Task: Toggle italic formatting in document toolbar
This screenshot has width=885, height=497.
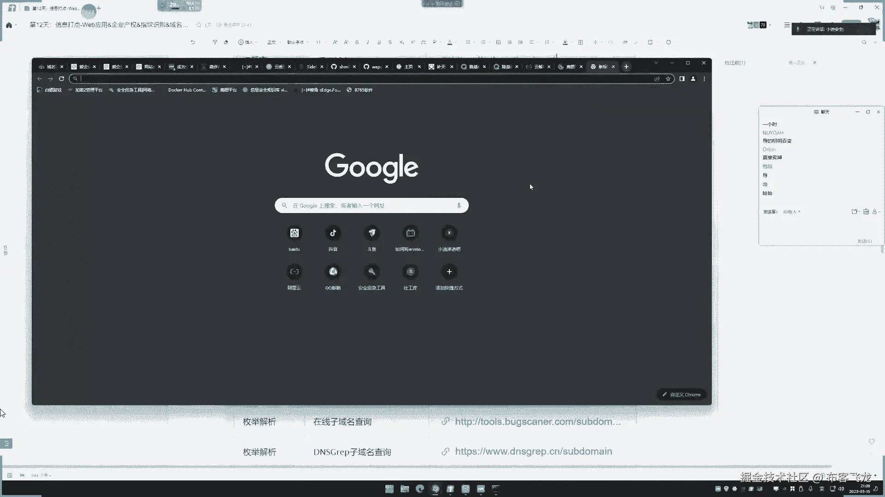Action: (368, 42)
